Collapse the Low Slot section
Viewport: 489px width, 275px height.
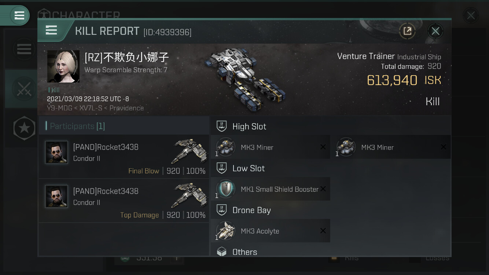[330, 168]
